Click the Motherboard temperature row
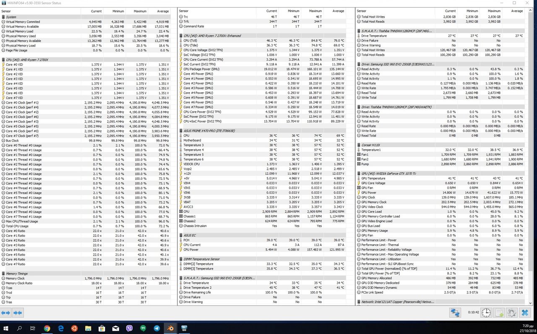Screen dimensions: 537x334 coord(262,140)
